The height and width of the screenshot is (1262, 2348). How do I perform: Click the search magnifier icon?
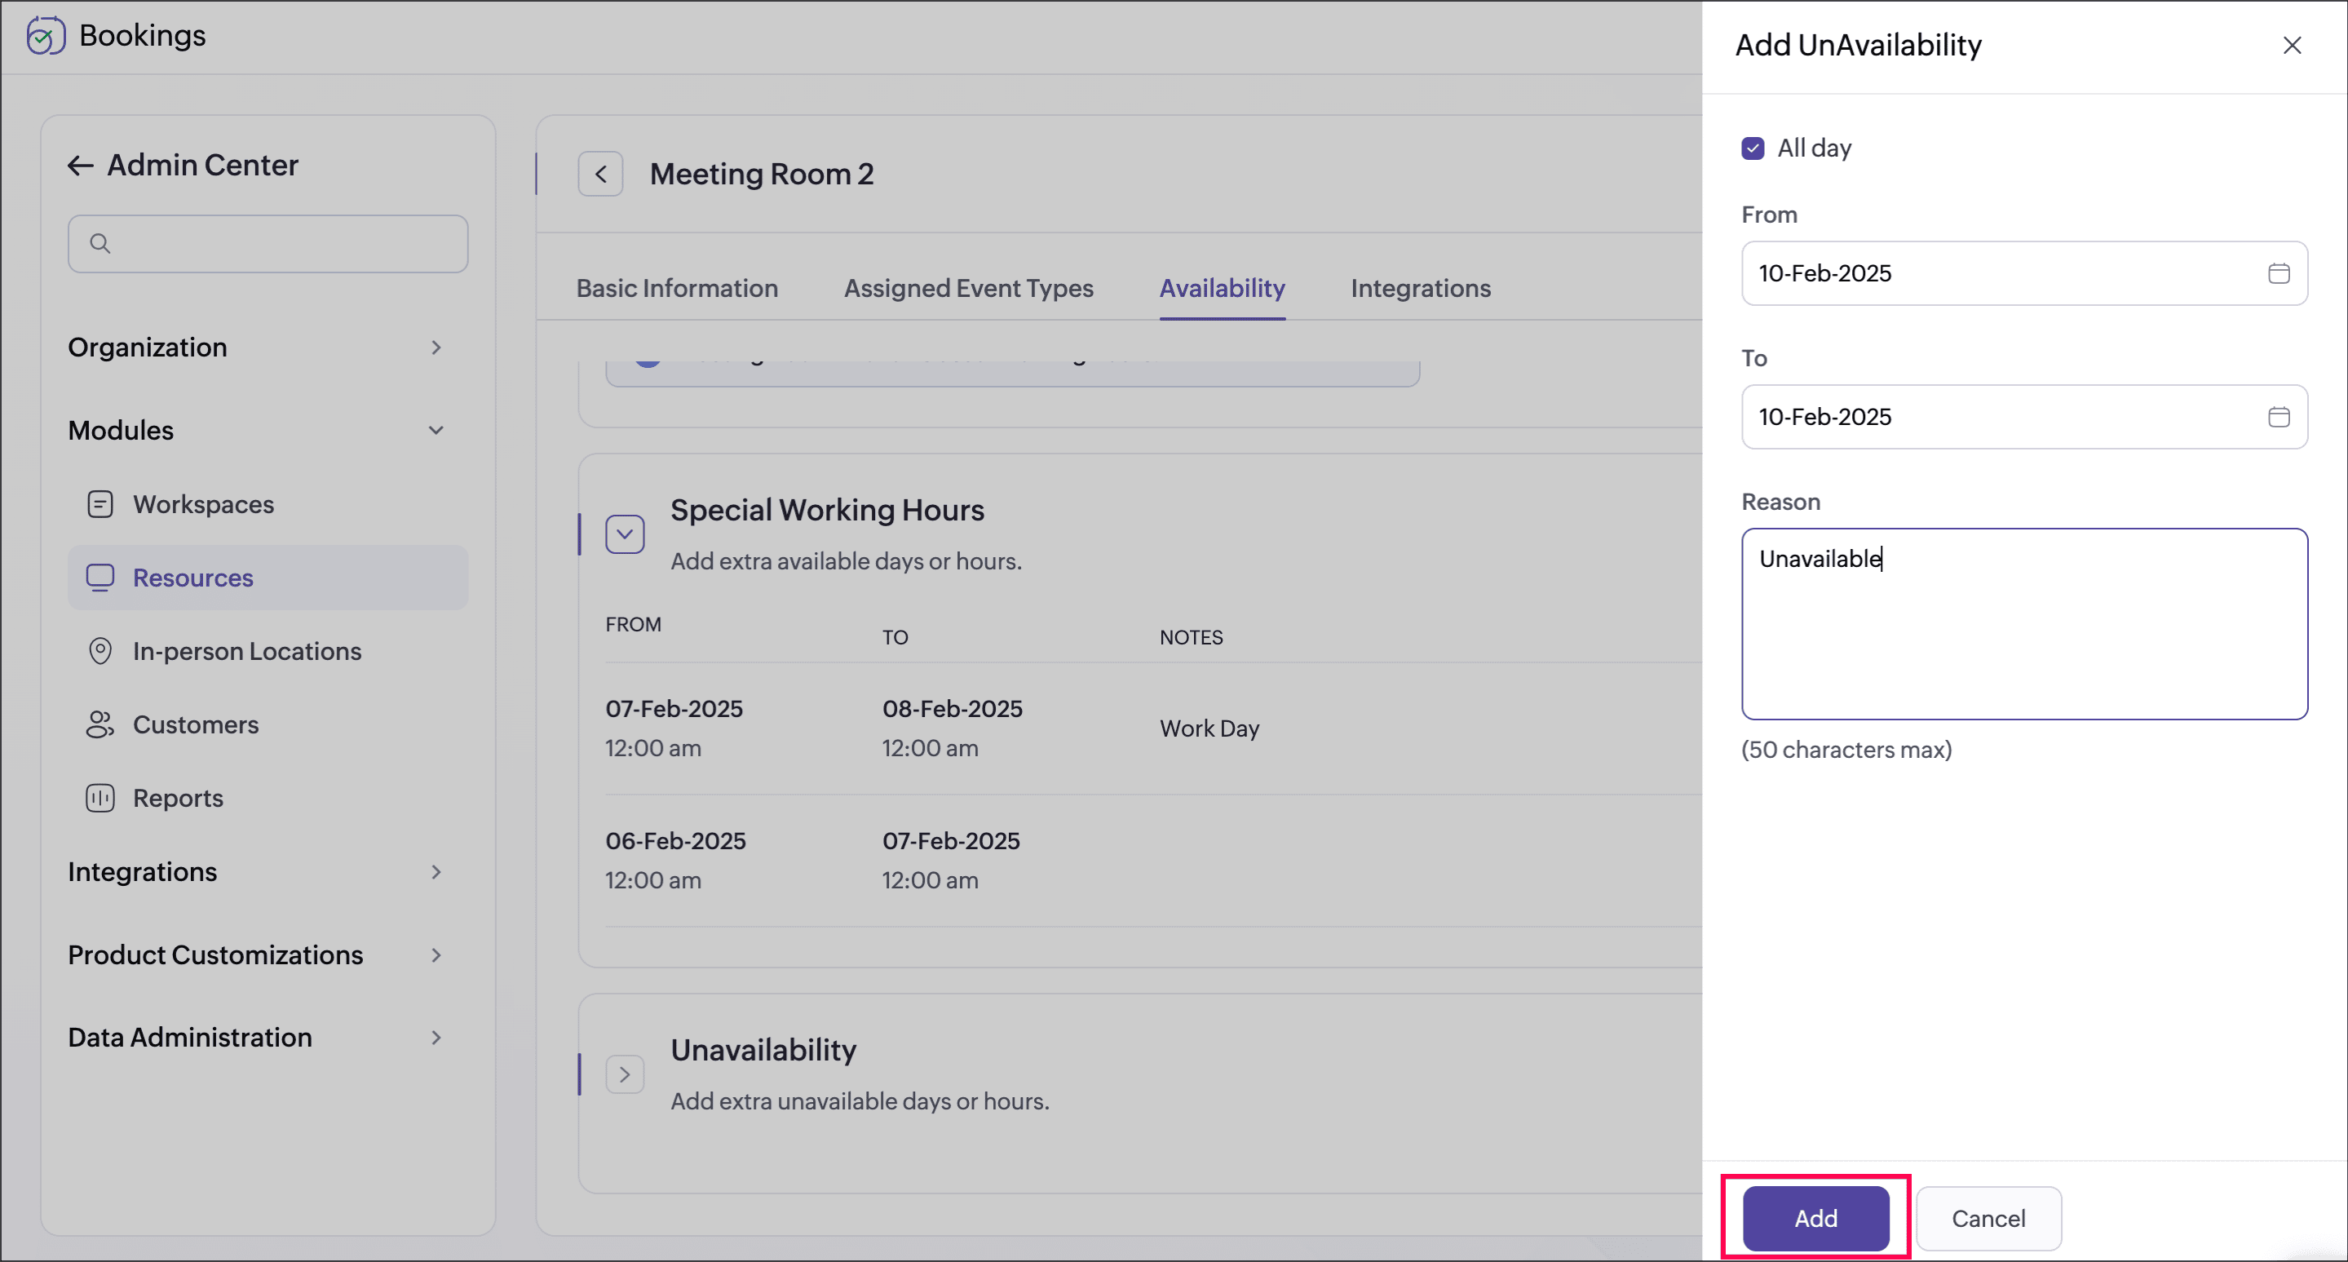tap(100, 243)
